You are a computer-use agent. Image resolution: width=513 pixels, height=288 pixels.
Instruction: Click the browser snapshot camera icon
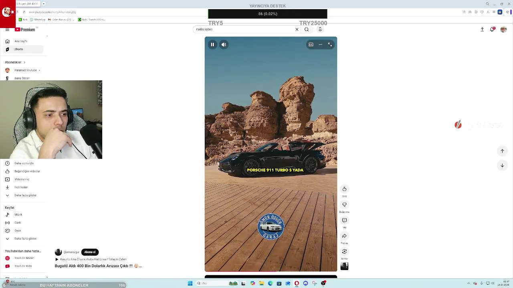tap(470, 12)
